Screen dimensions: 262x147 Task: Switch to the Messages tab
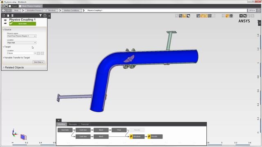(73, 124)
